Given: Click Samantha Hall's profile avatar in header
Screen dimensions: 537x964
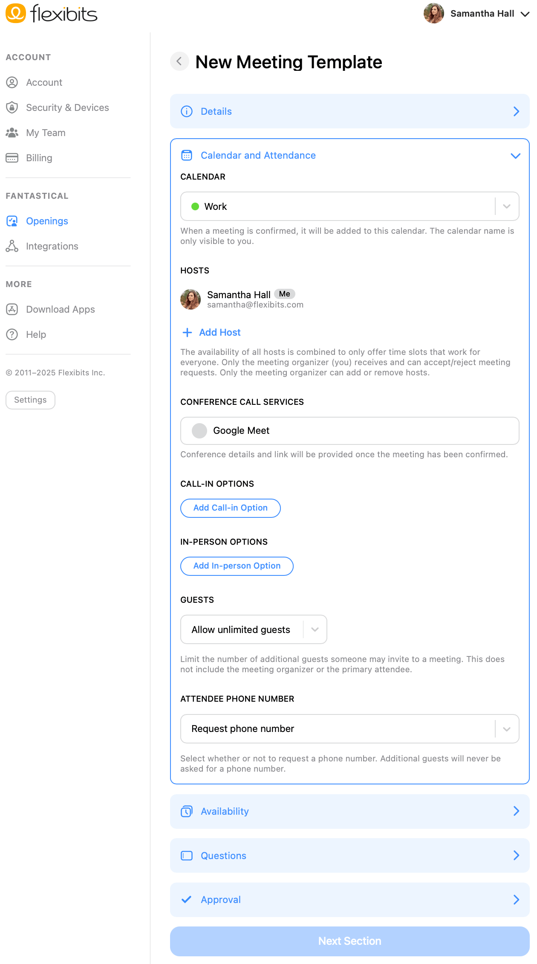Looking at the screenshot, I should (434, 13).
